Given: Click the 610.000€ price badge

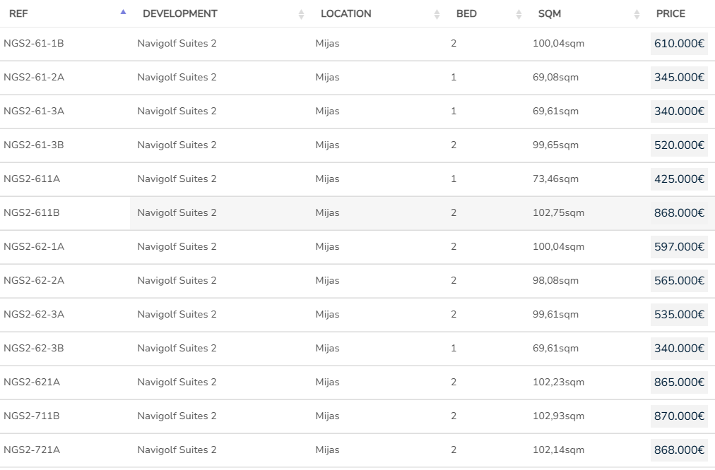Looking at the screenshot, I should (679, 44).
